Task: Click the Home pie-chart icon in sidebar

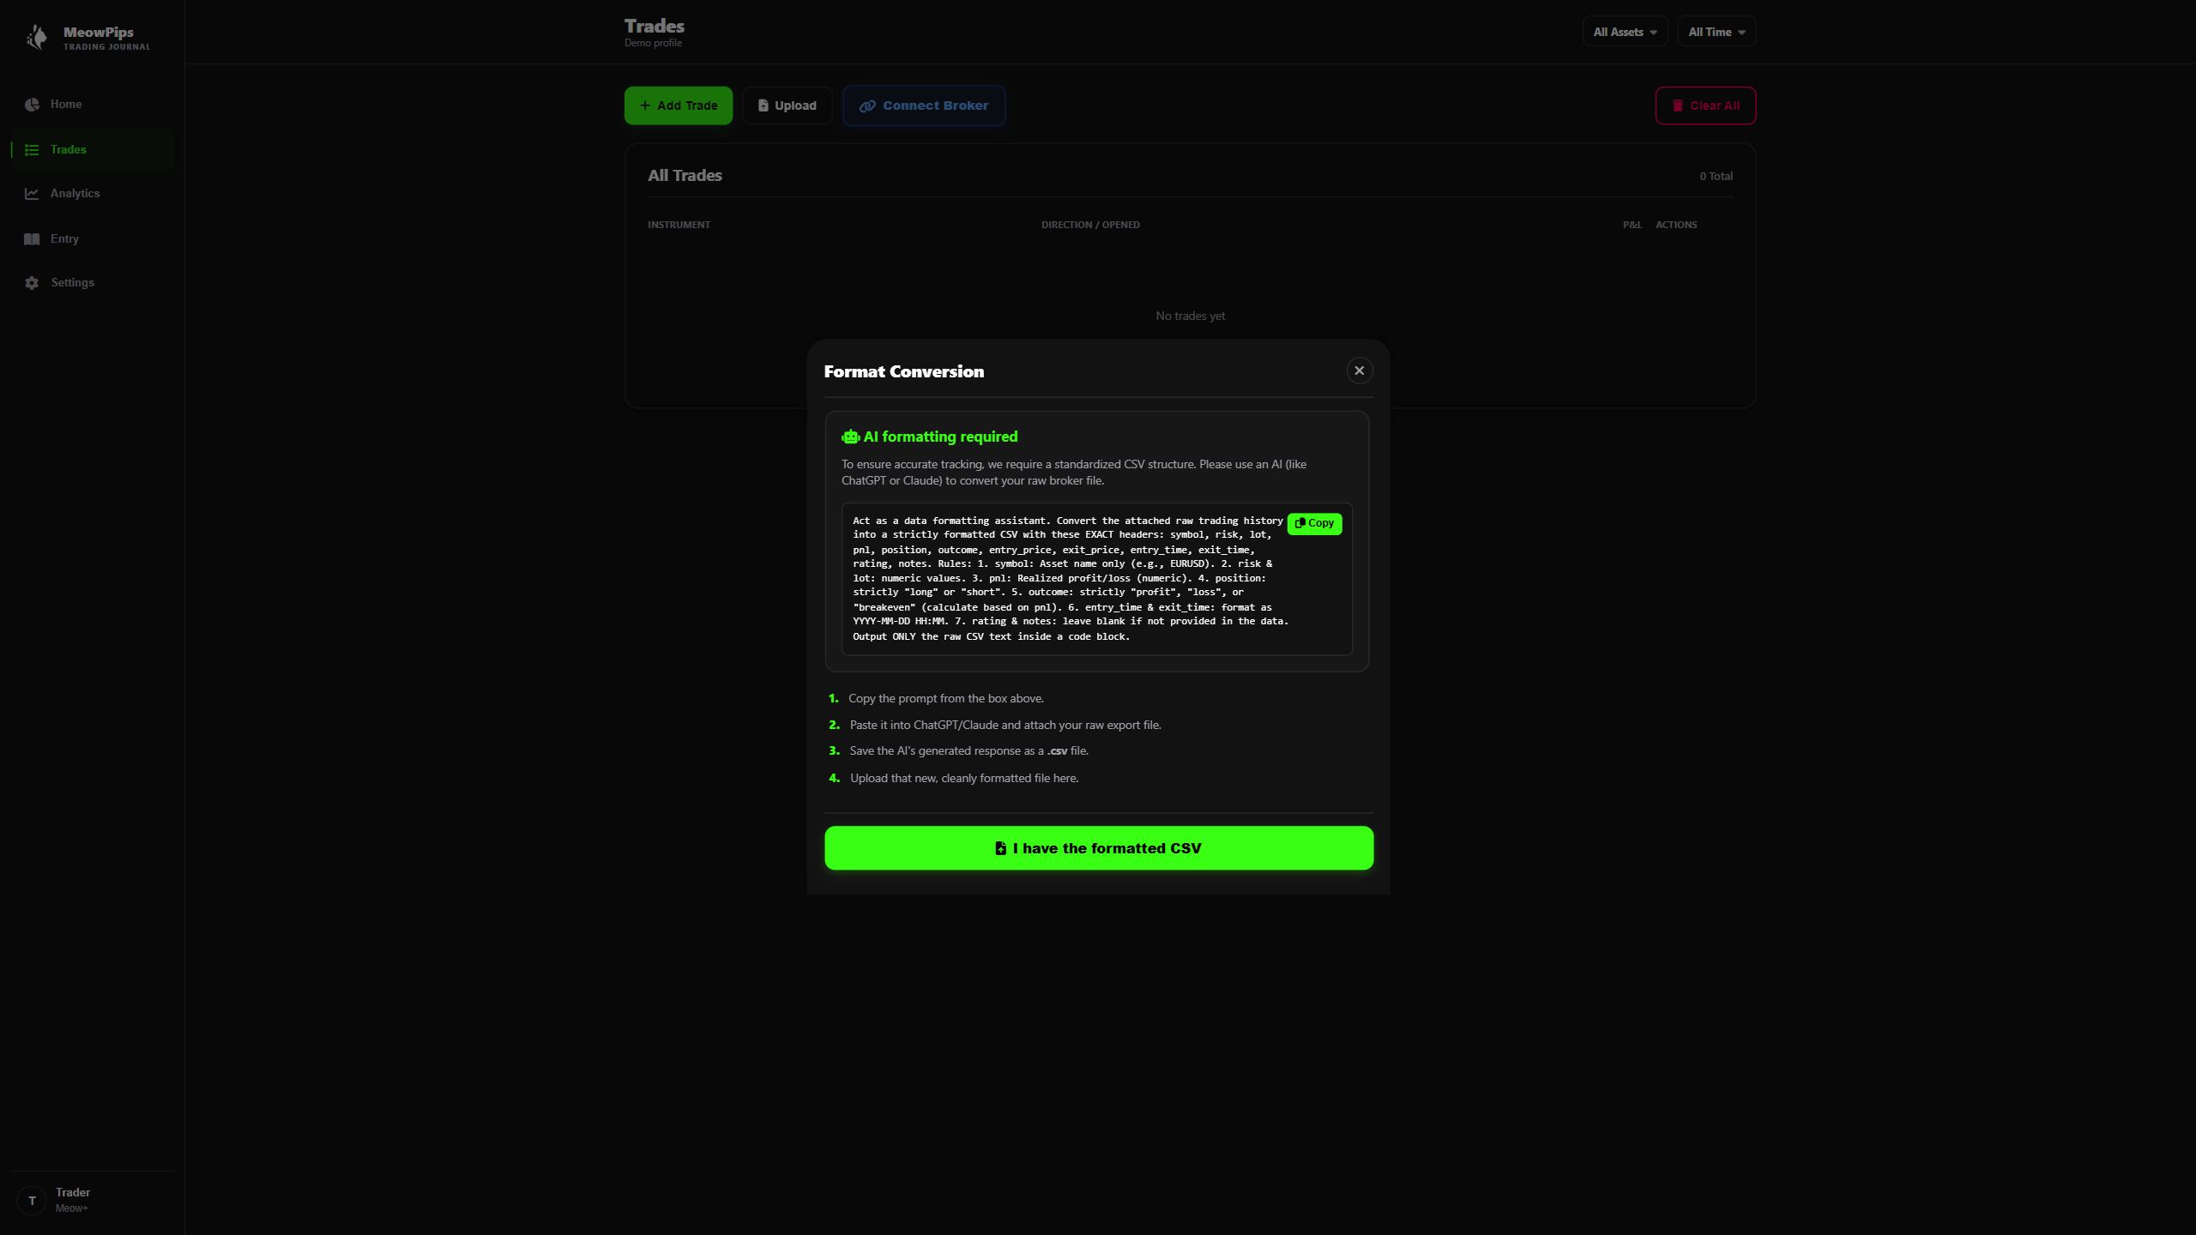Action: (32, 105)
